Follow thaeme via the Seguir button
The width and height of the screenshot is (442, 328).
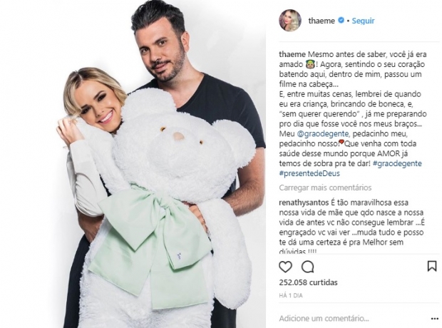click(x=363, y=21)
